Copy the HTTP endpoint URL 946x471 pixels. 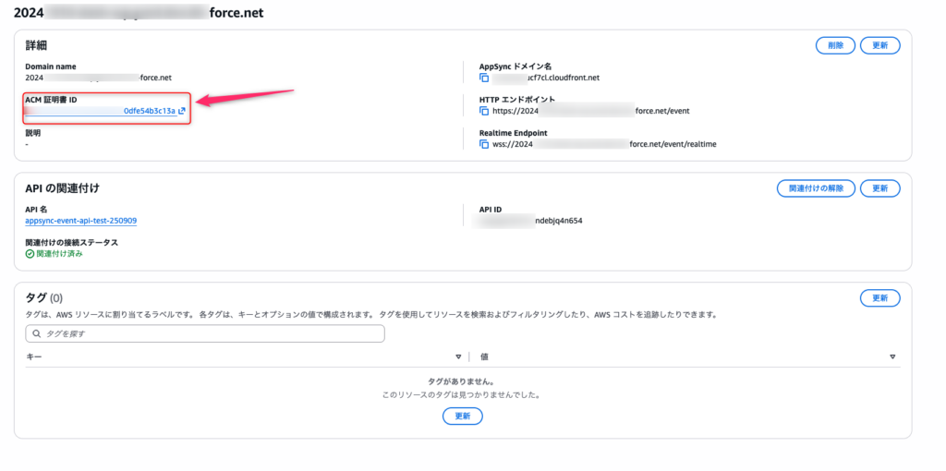point(484,112)
